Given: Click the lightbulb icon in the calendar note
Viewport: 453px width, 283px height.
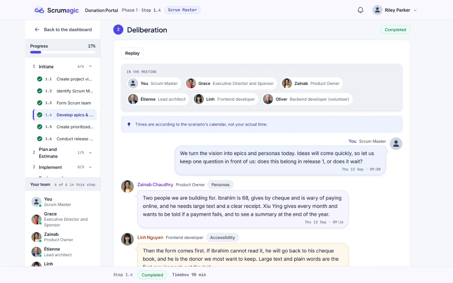Looking at the screenshot, I should 129,125.
